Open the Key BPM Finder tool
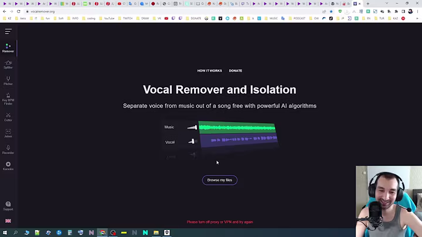 (8, 99)
